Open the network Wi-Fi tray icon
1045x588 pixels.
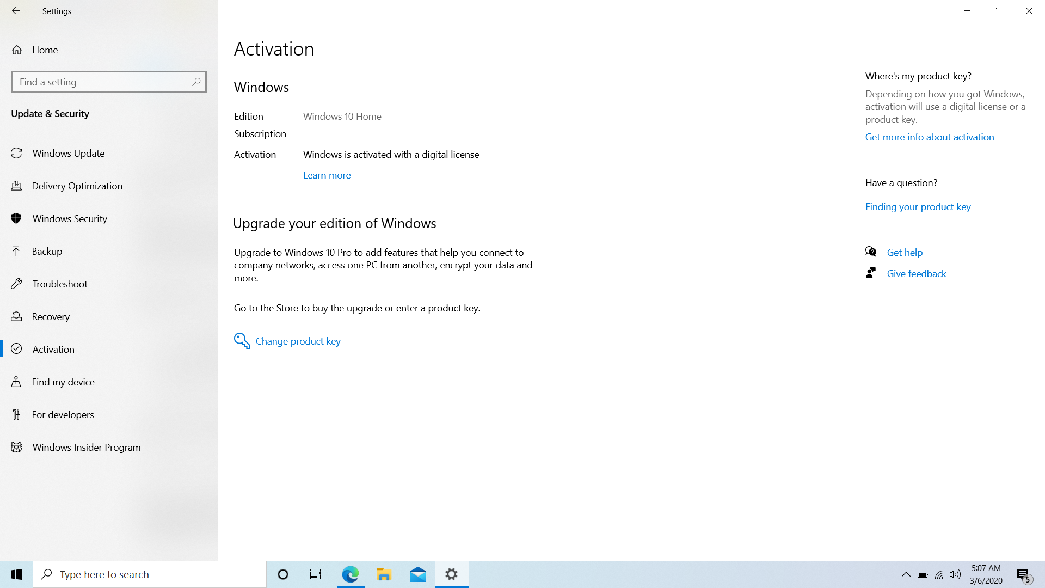click(939, 575)
